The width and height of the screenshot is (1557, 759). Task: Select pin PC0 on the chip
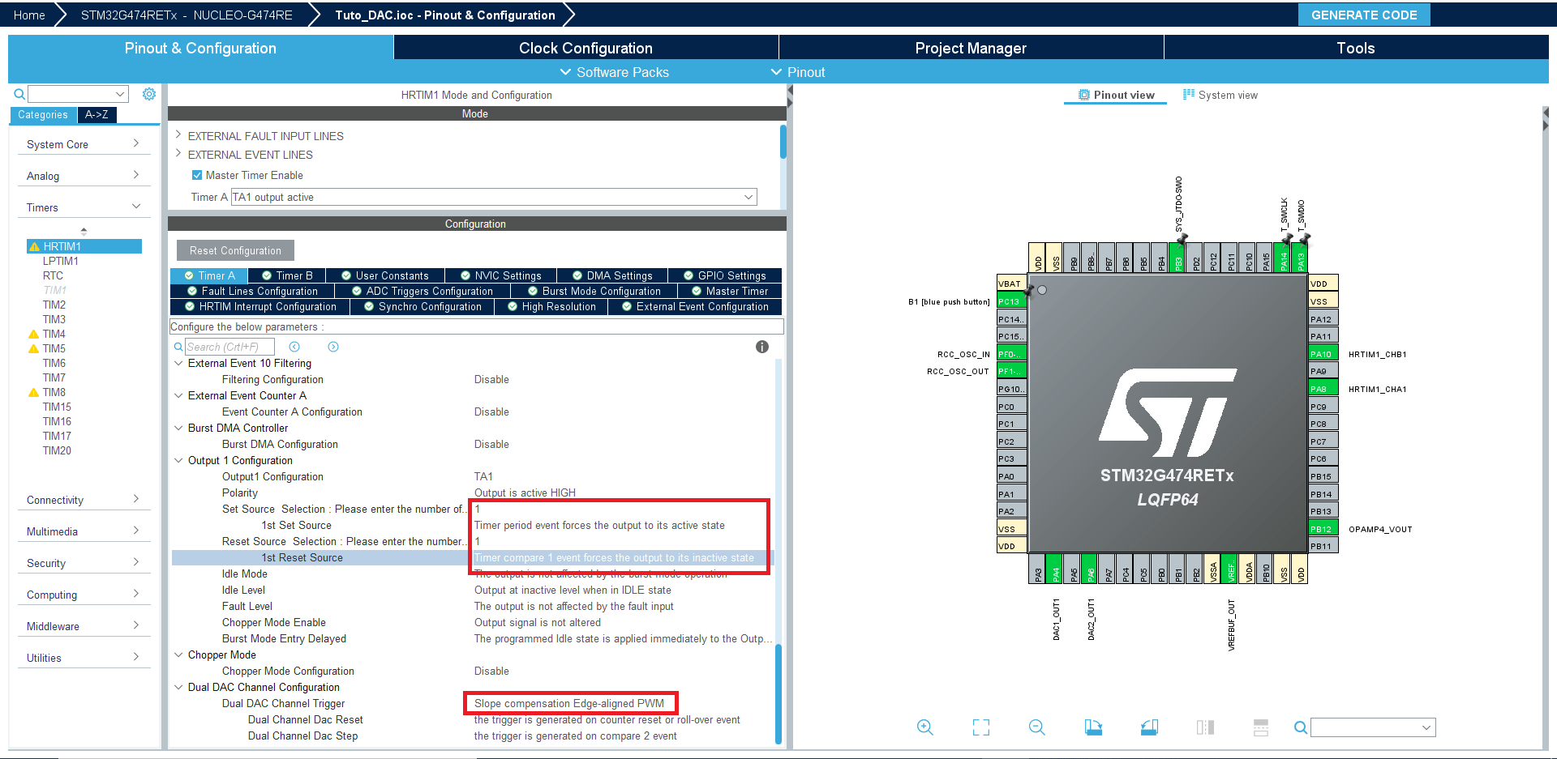tap(1012, 407)
